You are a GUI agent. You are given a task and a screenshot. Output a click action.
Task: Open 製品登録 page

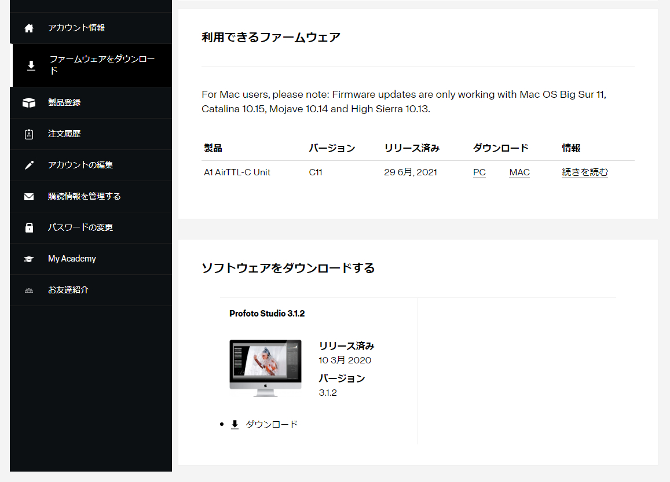click(90, 103)
